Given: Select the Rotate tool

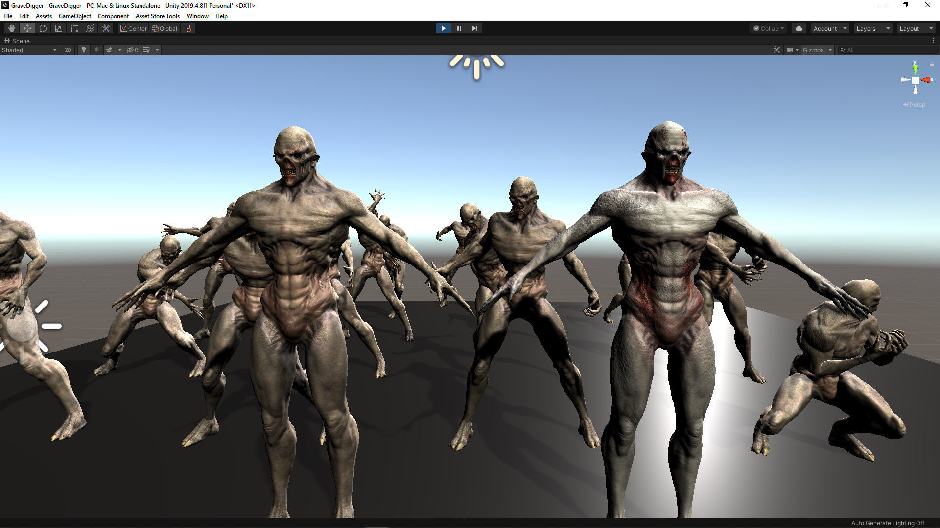Looking at the screenshot, I should pyautogui.click(x=43, y=28).
